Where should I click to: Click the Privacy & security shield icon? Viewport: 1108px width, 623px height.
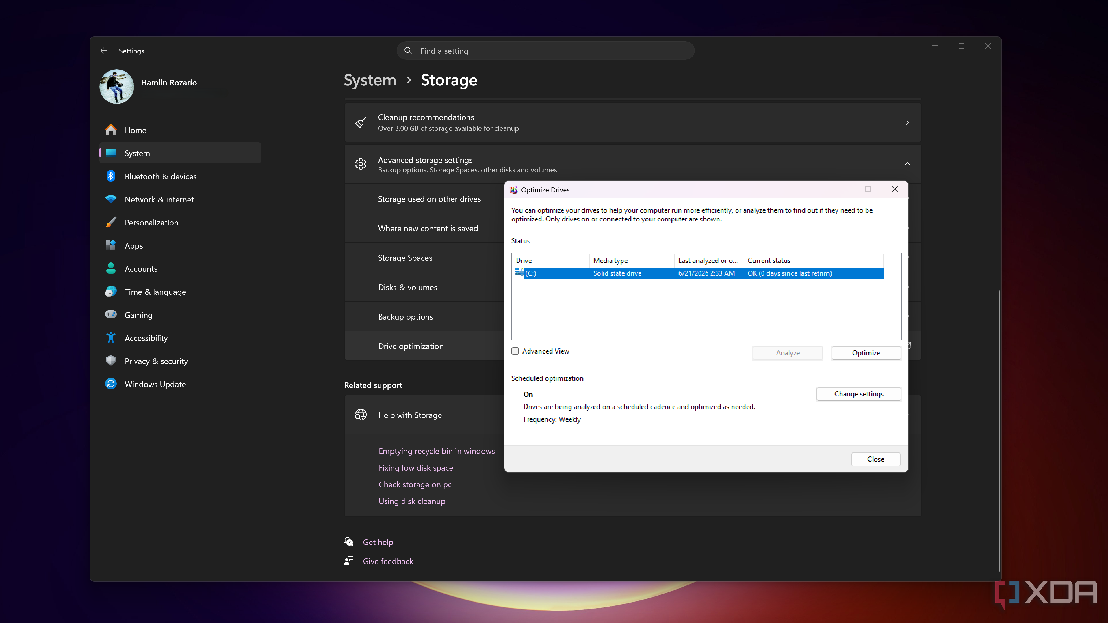click(111, 361)
